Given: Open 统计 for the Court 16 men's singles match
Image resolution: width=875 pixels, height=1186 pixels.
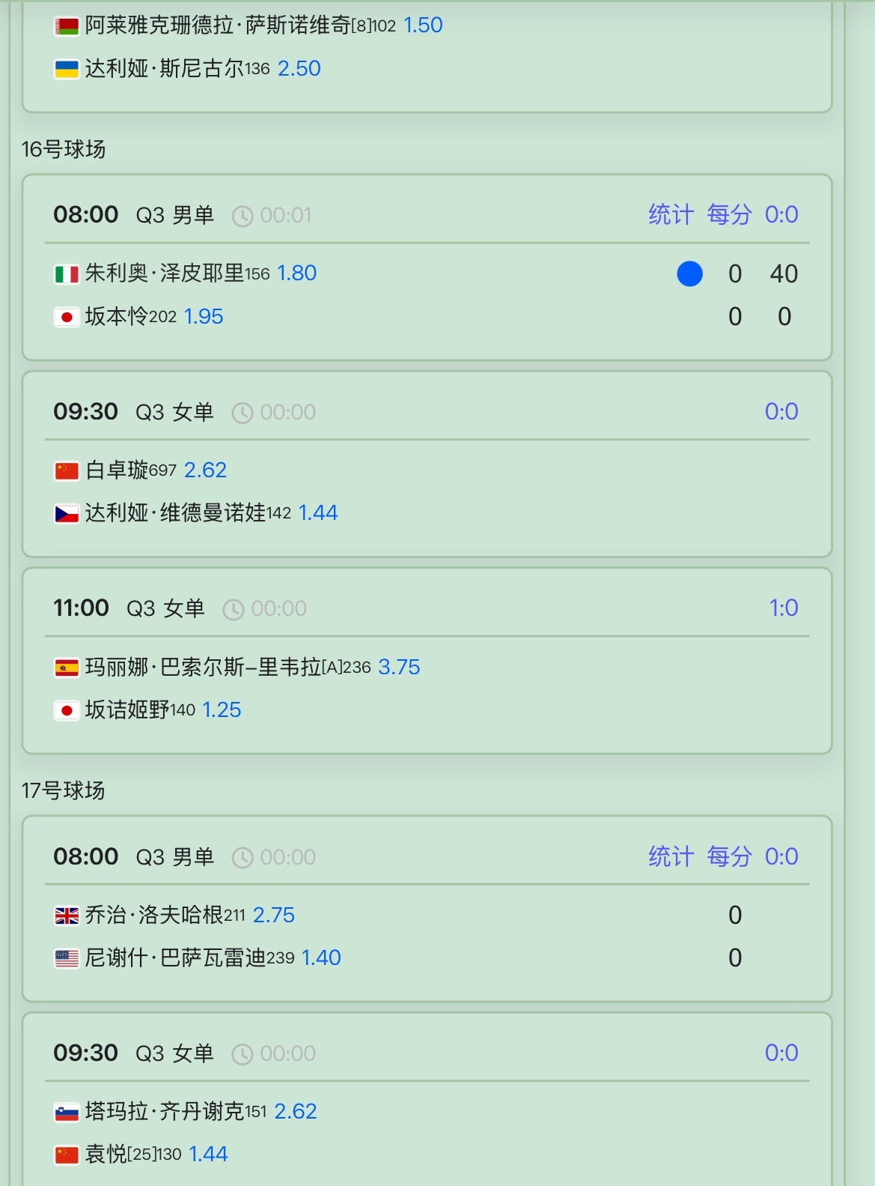Looking at the screenshot, I should click(x=671, y=215).
